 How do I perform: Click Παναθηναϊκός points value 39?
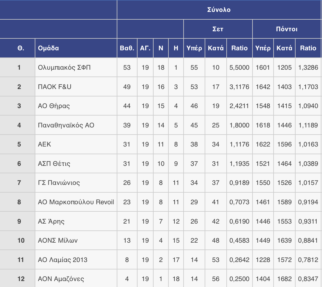[x=127, y=125]
